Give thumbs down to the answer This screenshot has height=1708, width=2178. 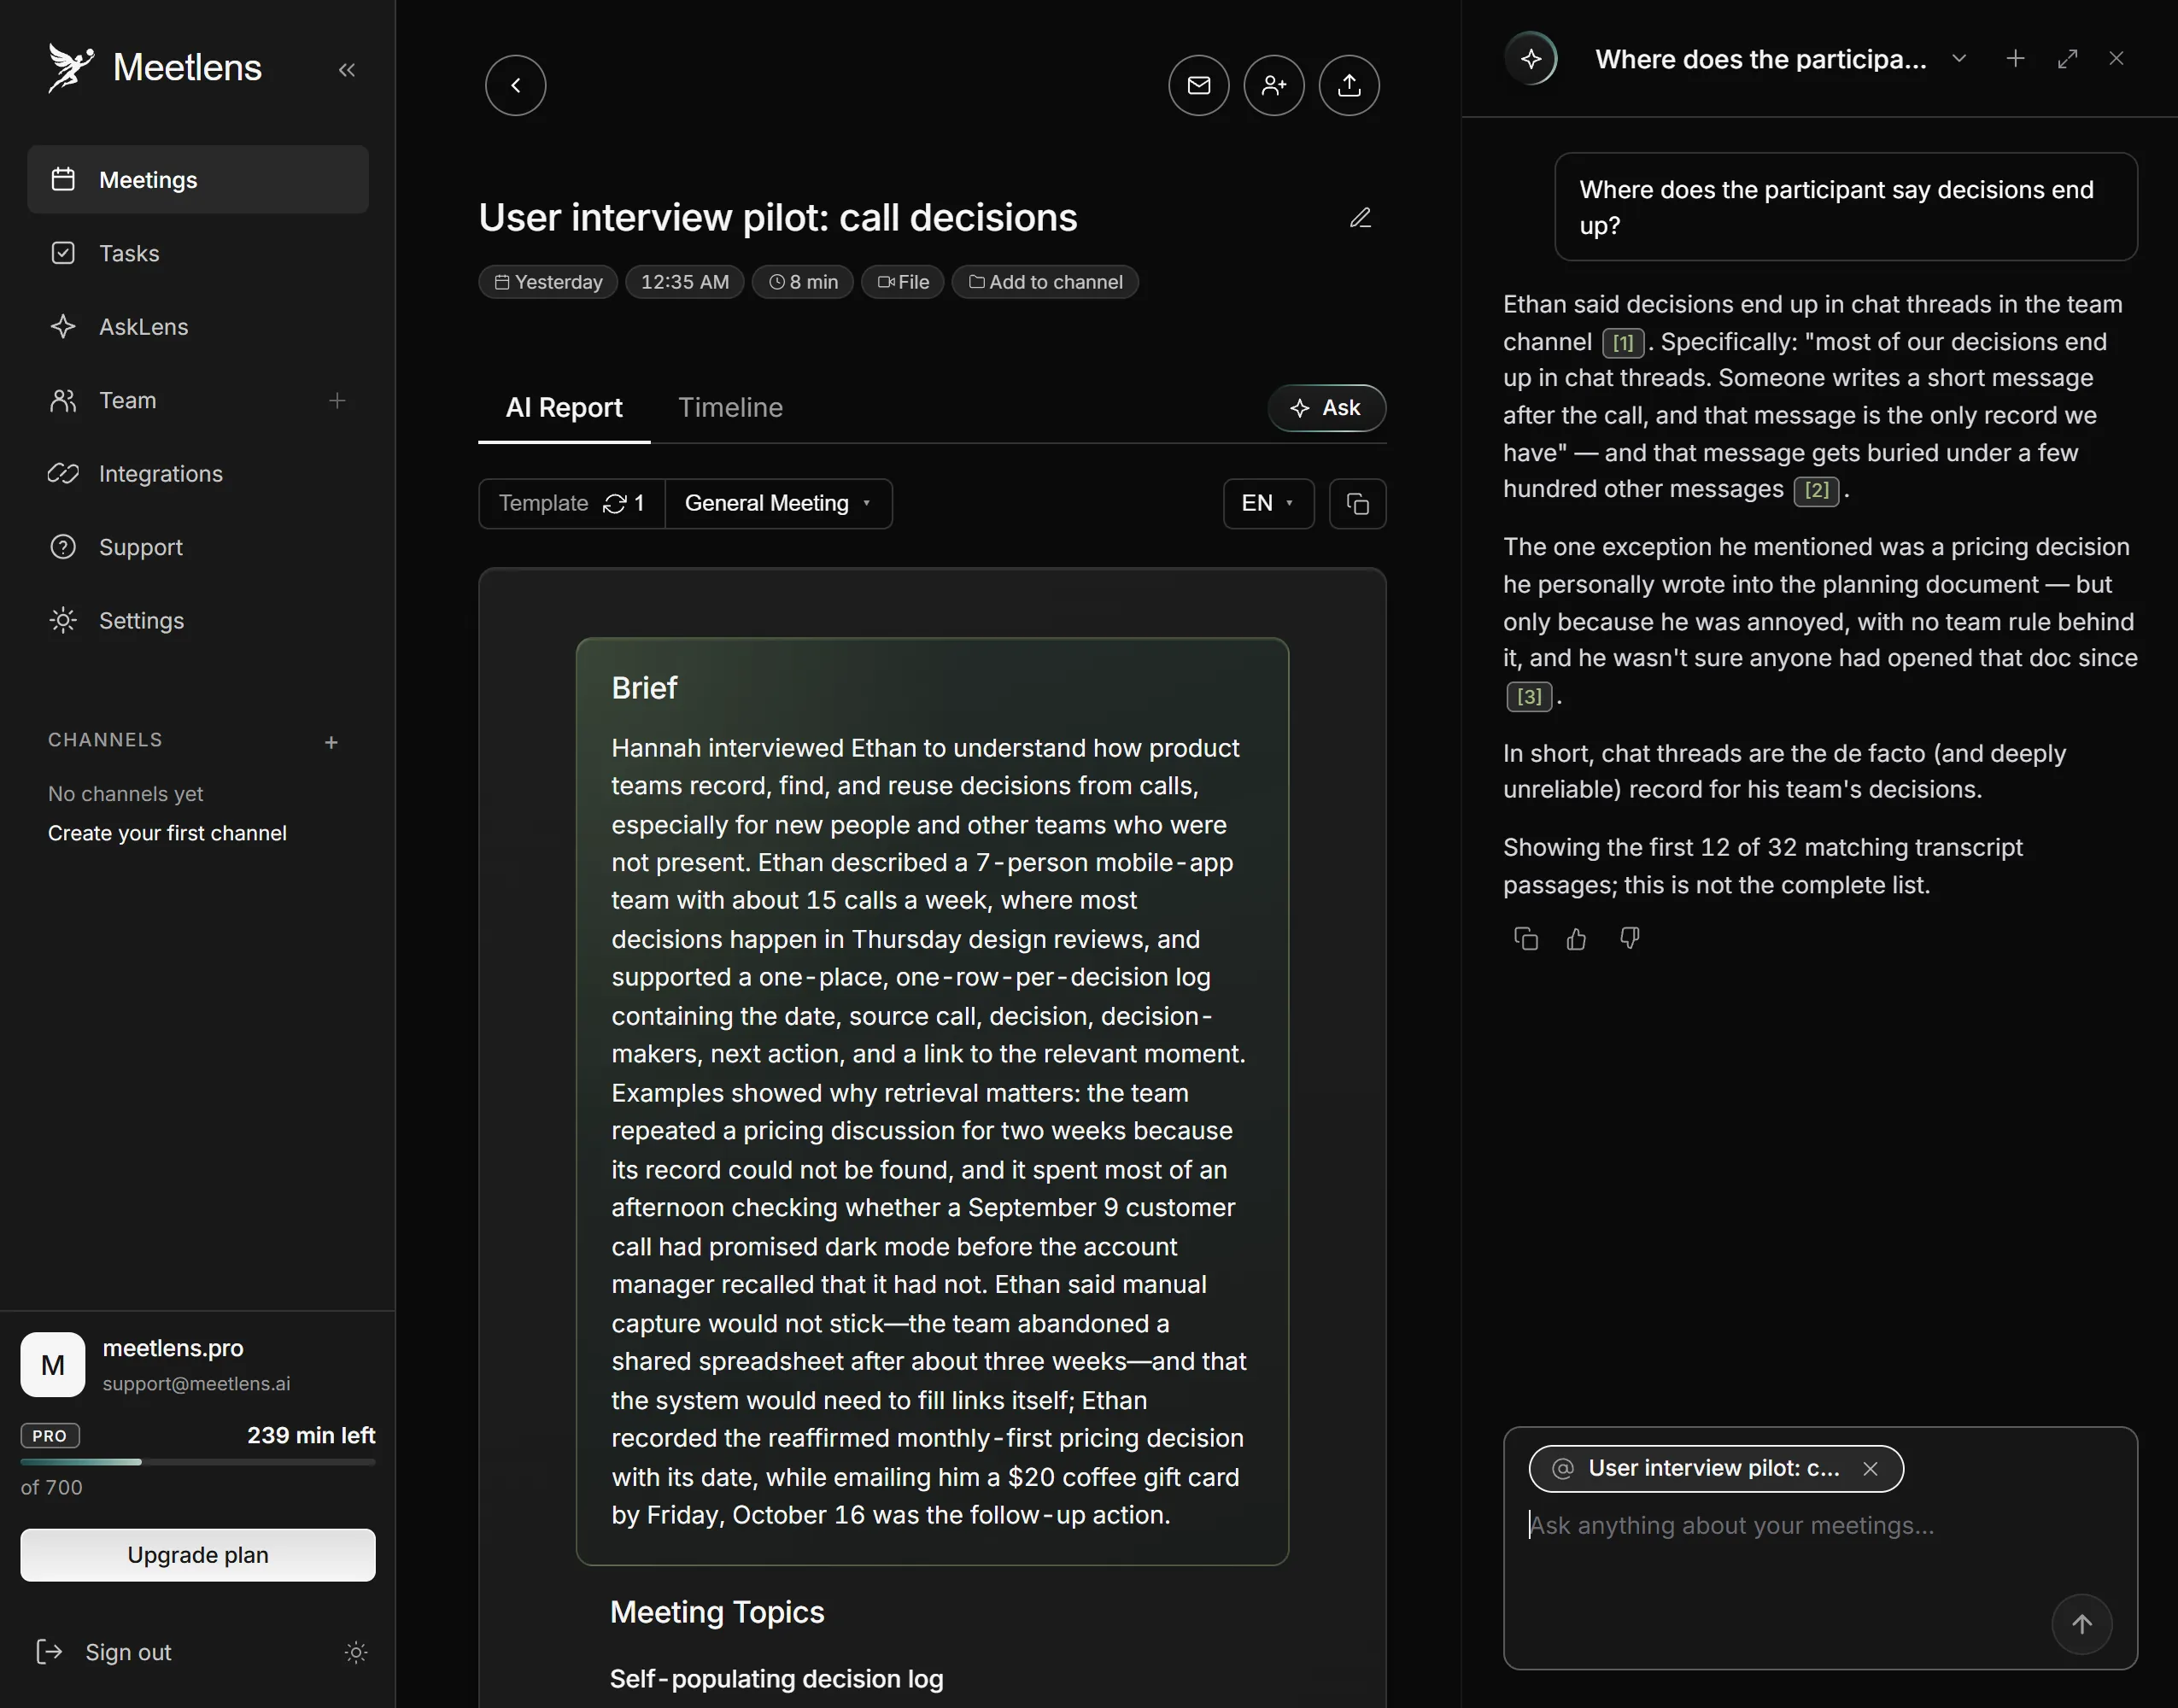pyautogui.click(x=1629, y=939)
